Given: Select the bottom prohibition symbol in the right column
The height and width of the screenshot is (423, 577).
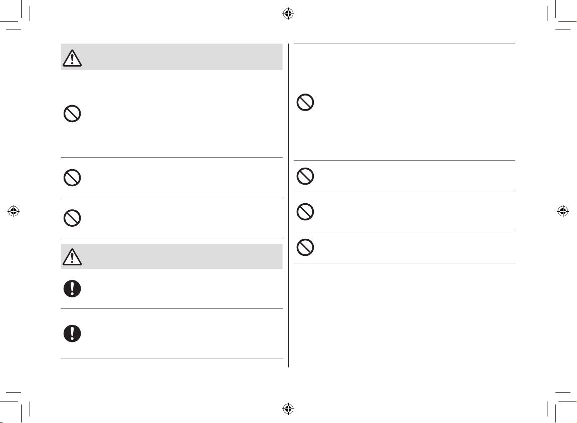Looking at the screenshot, I should tap(305, 247).
